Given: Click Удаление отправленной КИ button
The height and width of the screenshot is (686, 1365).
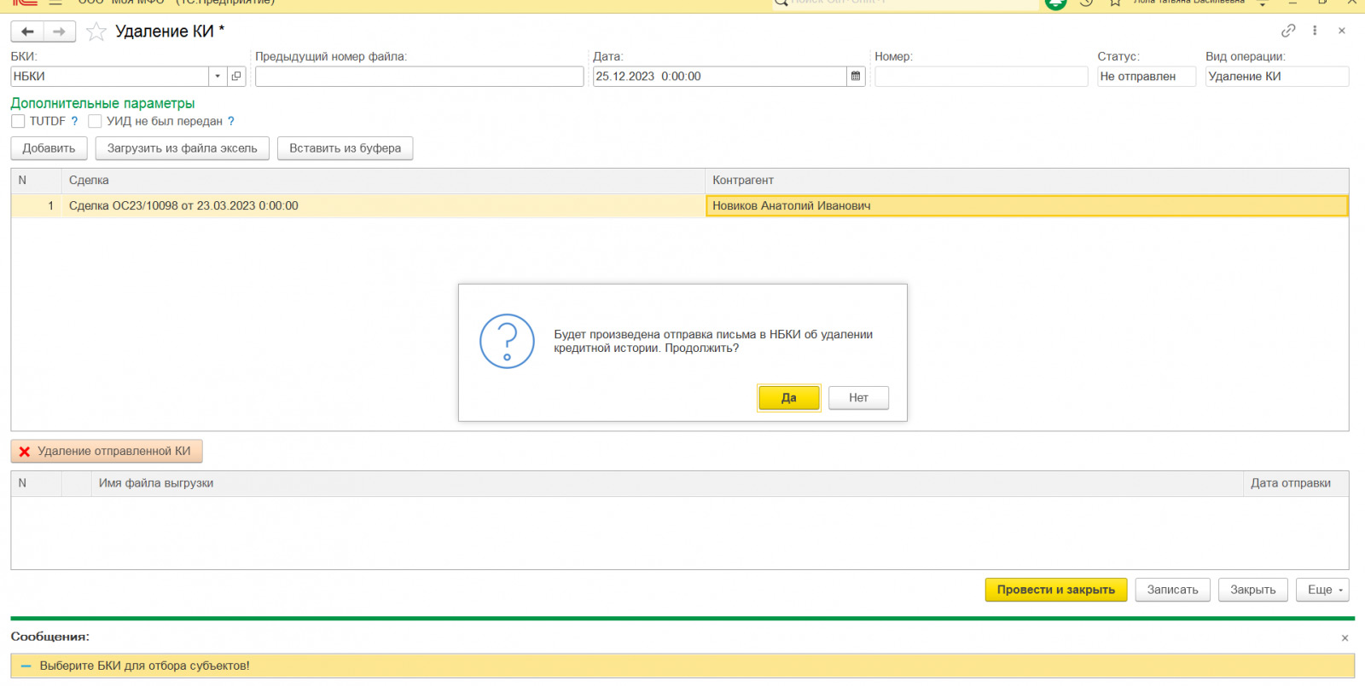Looking at the screenshot, I should click(107, 452).
